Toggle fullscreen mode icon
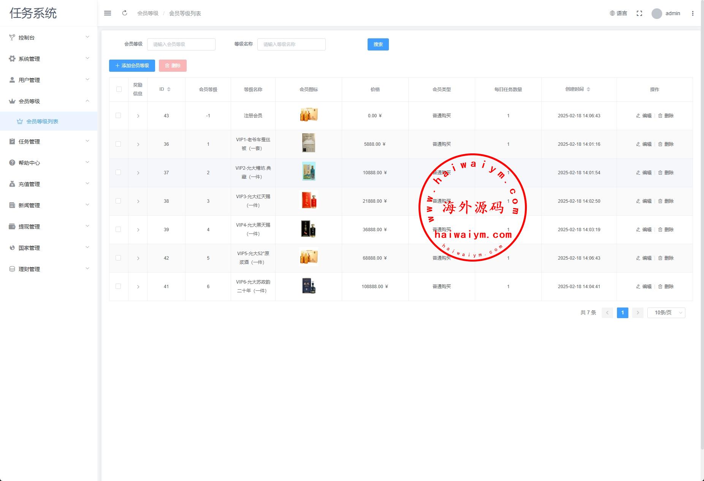Image resolution: width=704 pixels, height=481 pixels. (639, 13)
